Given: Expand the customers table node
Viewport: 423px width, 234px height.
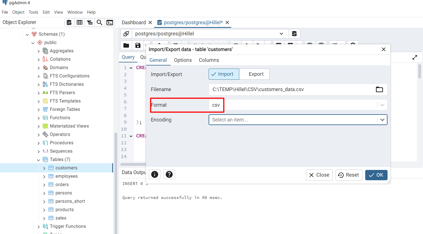Looking at the screenshot, I should point(44,168).
